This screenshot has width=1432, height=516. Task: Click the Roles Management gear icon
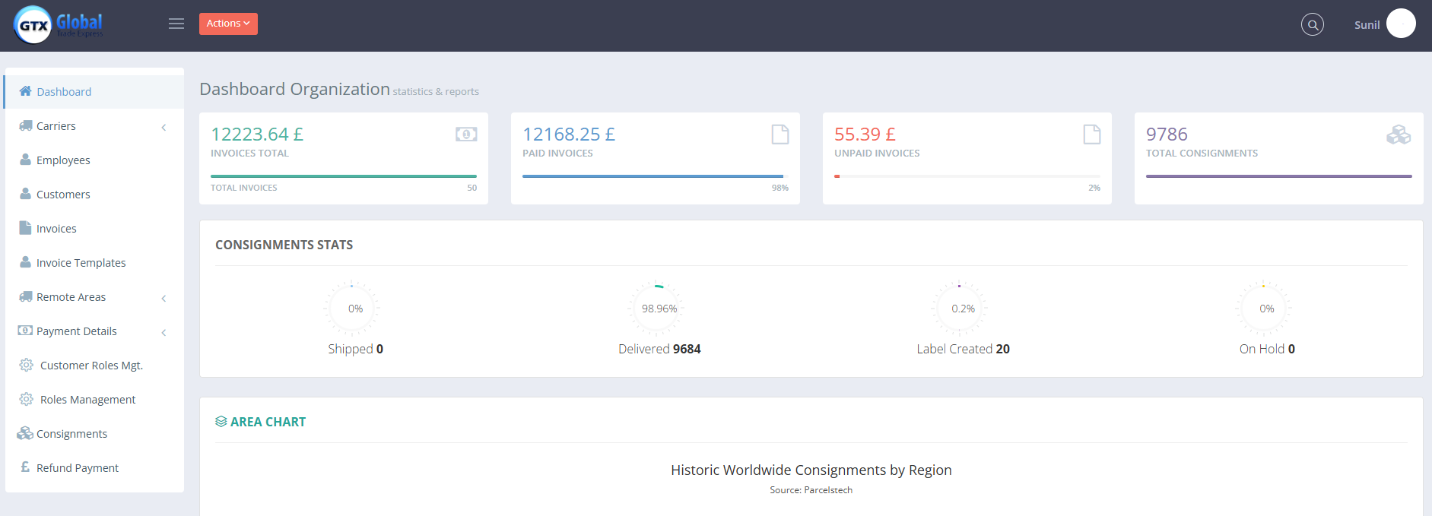26,400
